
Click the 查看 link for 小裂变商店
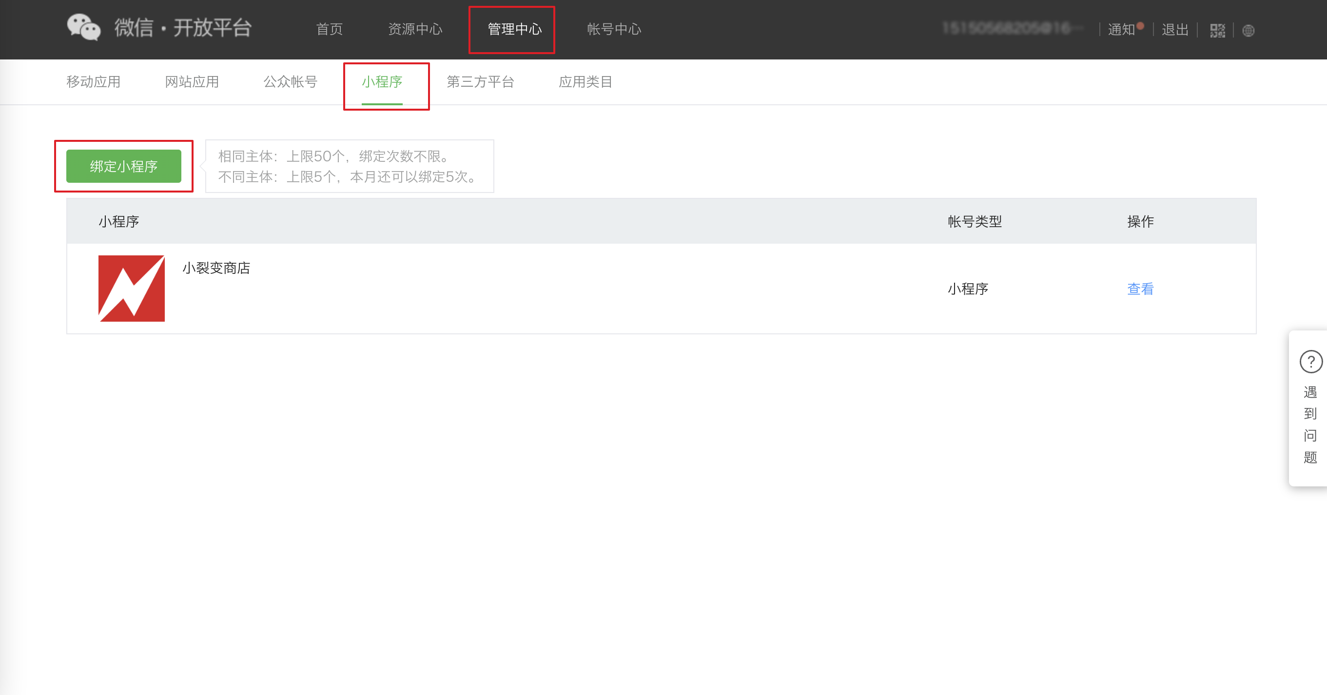click(x=1140, y=289)
